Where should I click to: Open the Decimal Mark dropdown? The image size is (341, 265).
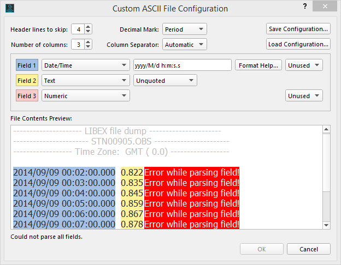(x=185, y=28)
